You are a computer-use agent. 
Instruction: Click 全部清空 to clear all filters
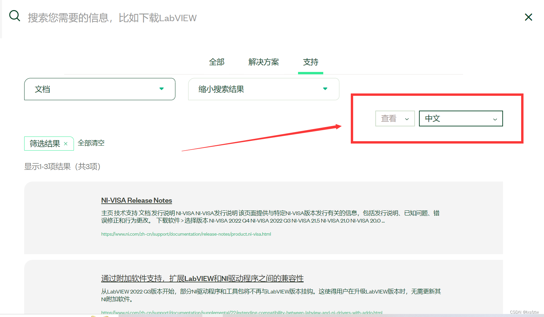pyautogui.click(x=91, y=143)
